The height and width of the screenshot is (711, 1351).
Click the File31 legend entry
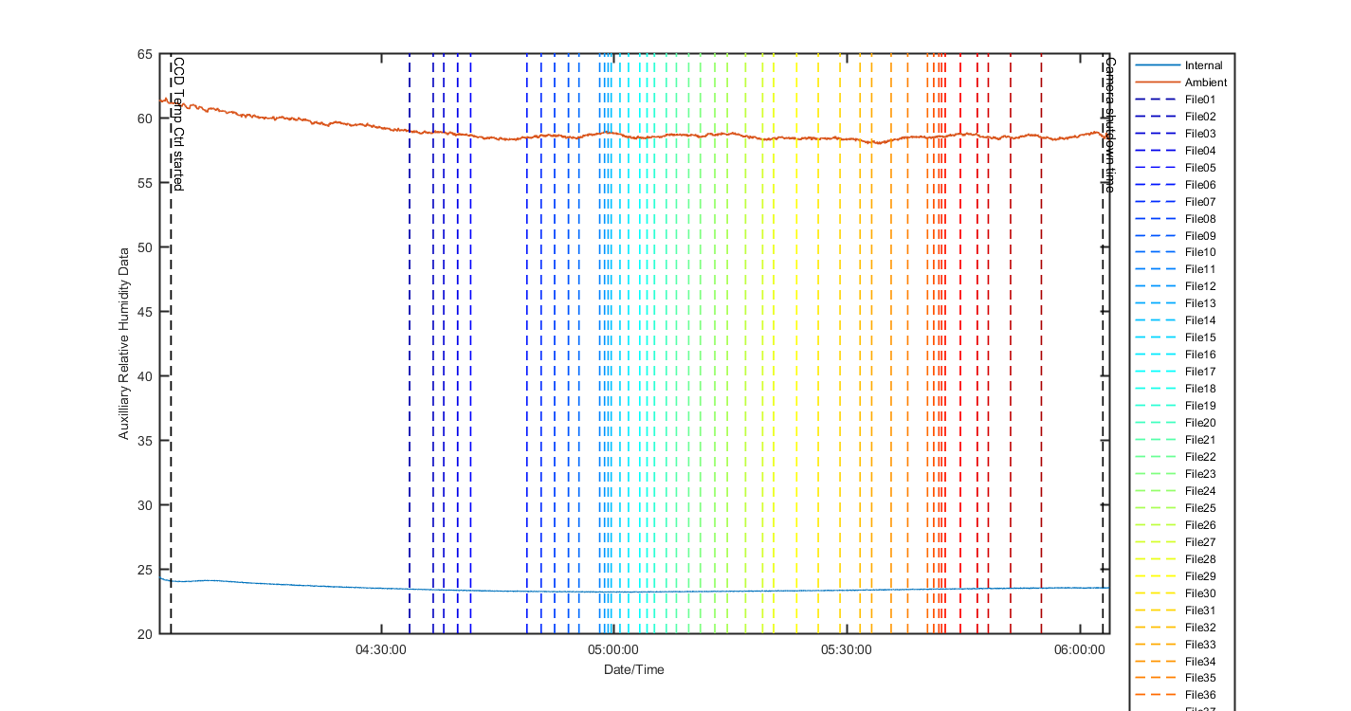pos(1177,611)
